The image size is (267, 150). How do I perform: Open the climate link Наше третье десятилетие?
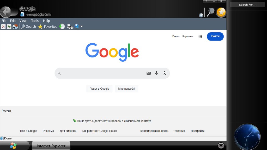(x=114, y=121)
